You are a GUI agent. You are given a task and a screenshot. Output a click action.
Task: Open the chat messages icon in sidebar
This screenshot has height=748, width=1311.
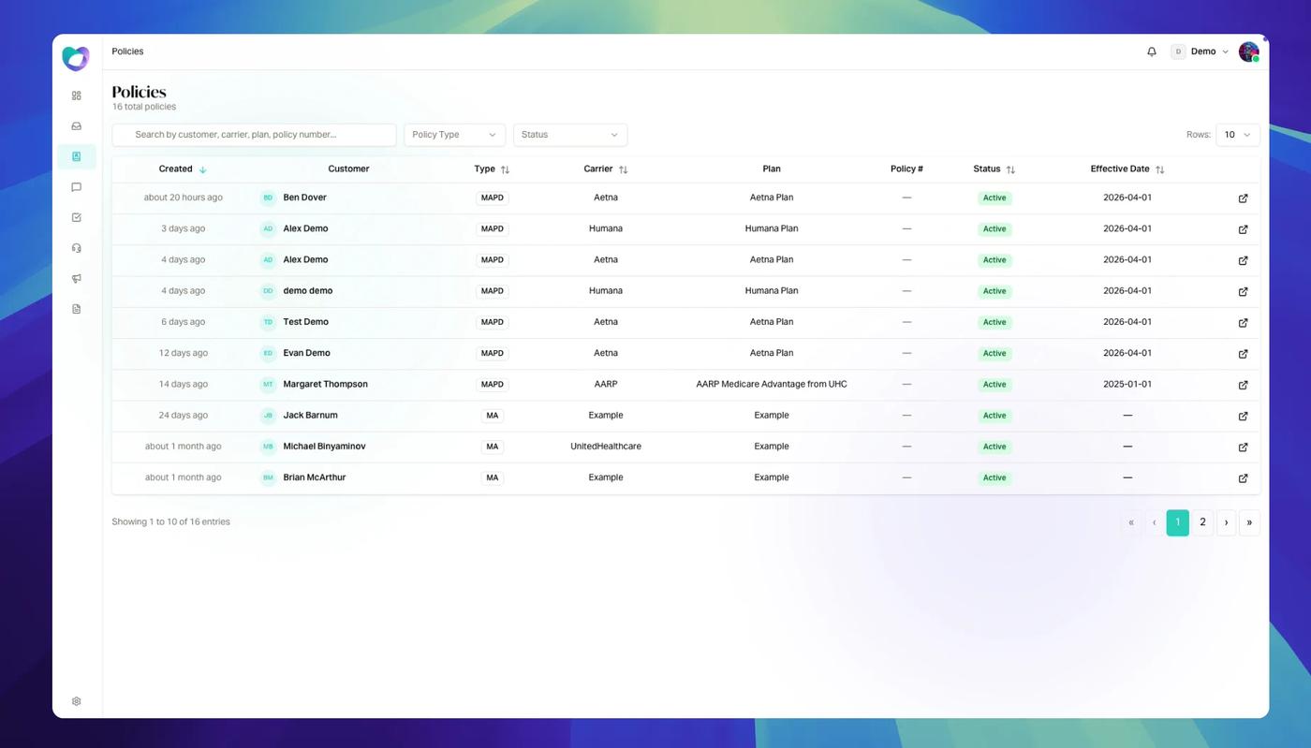point(76,186)
